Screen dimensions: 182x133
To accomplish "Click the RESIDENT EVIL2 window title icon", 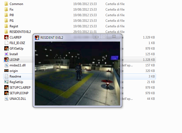I will [37, 38].
